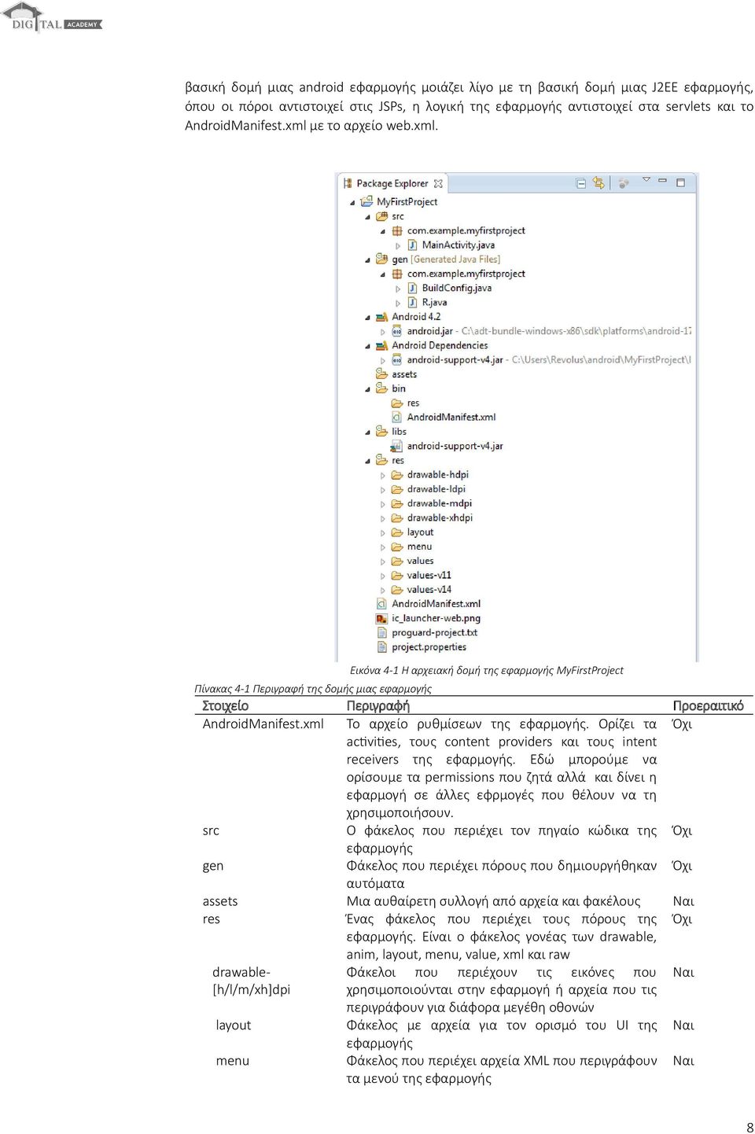Collapse the com.example.myfirstproject package under src
755x1134 pixels.
click(383, 231)
